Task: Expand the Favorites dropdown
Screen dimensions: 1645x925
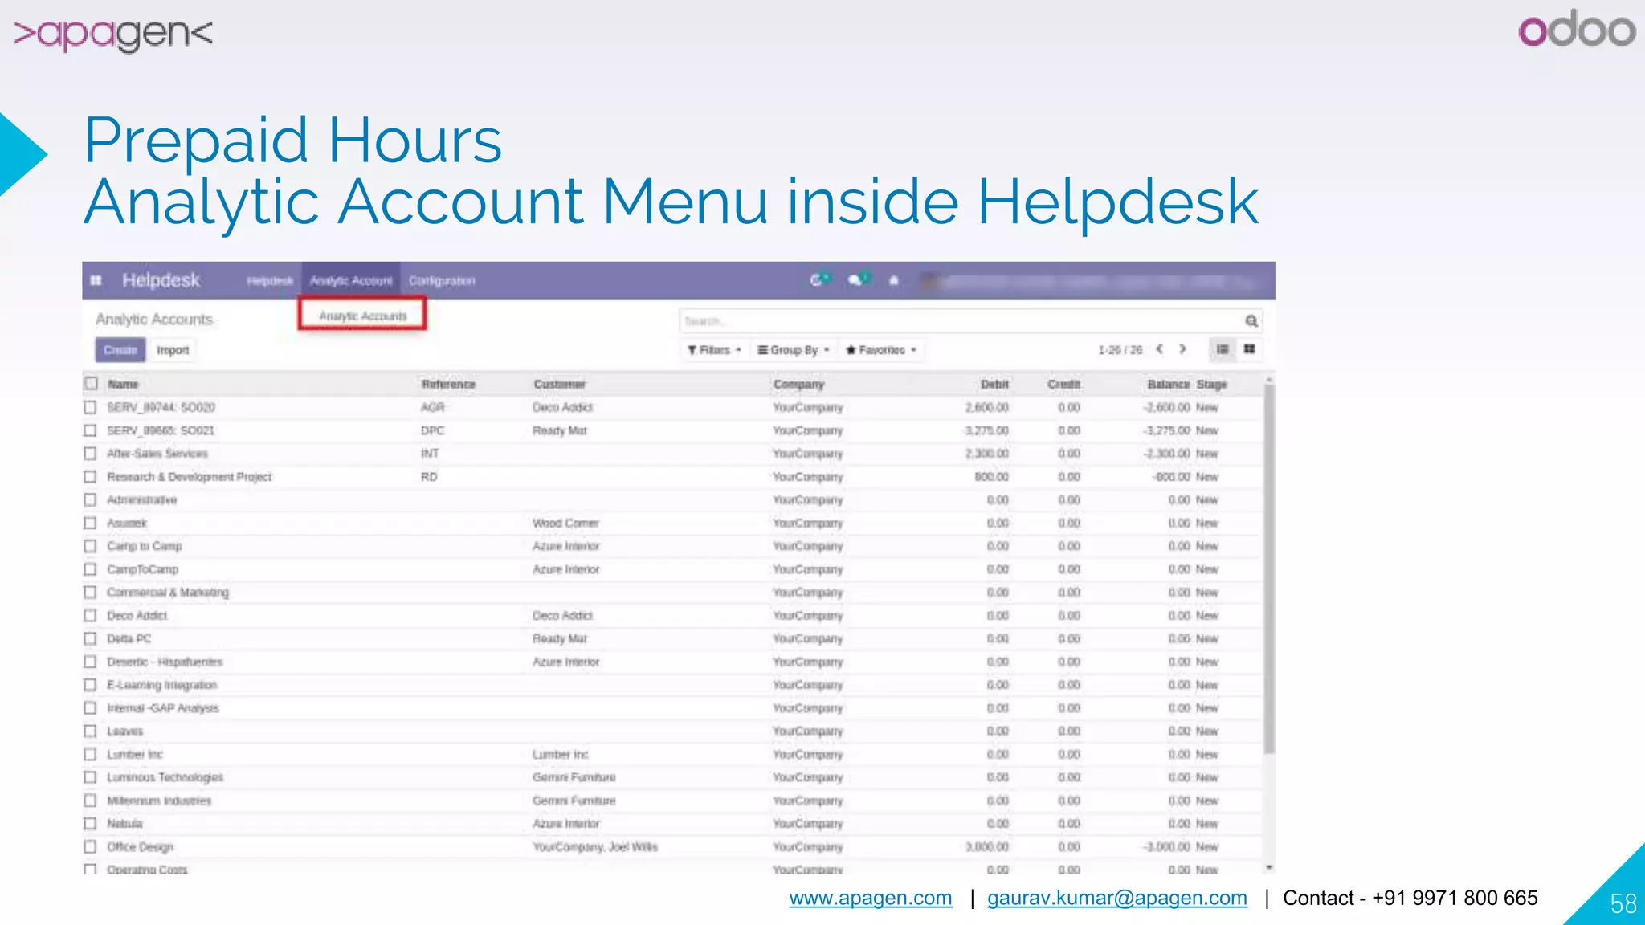Action: (881, 350)
